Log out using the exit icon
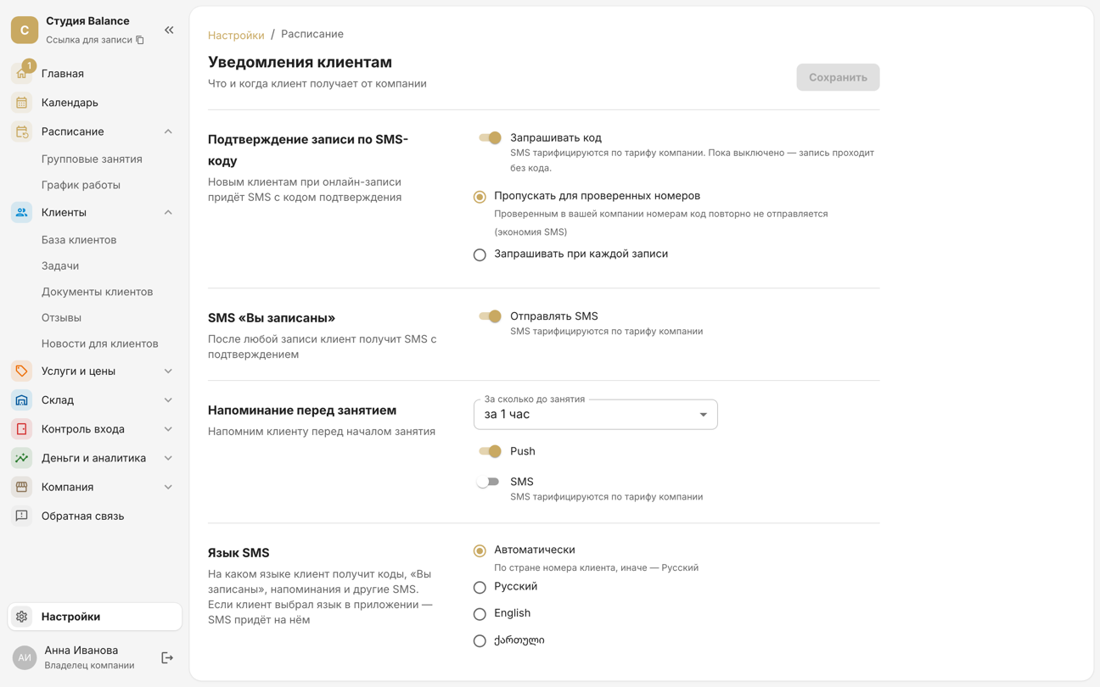 tap(167, 658)
